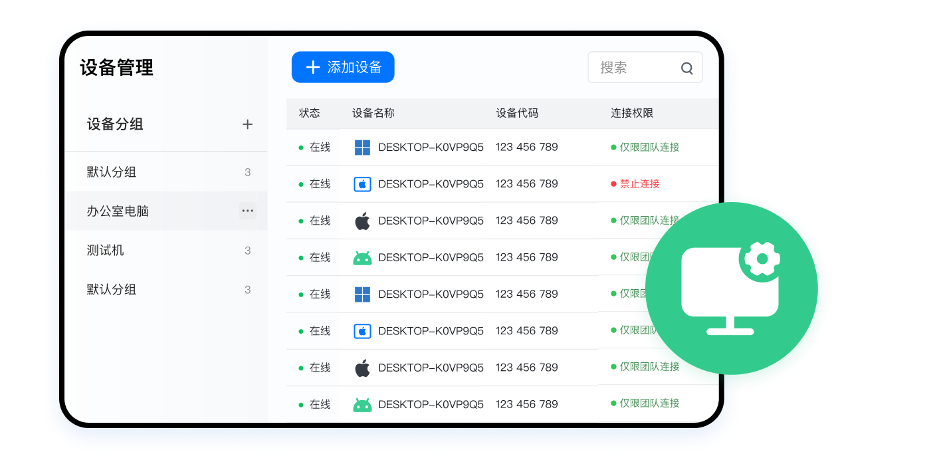
Task: Click the 设备代码 column header
Action: coord(517,113)
